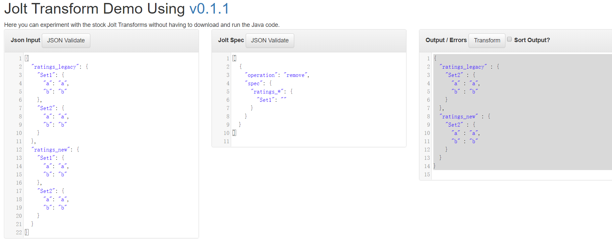Click the Sort Output? label
Screen dimensions: 612x239
(532, 40)
